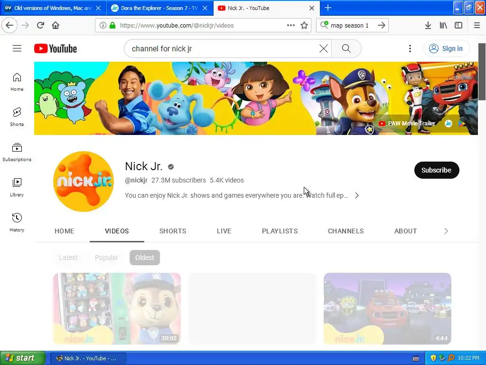Expand the channel description chevron
This screenshot has height=365, width=486.
click(357, 195)
